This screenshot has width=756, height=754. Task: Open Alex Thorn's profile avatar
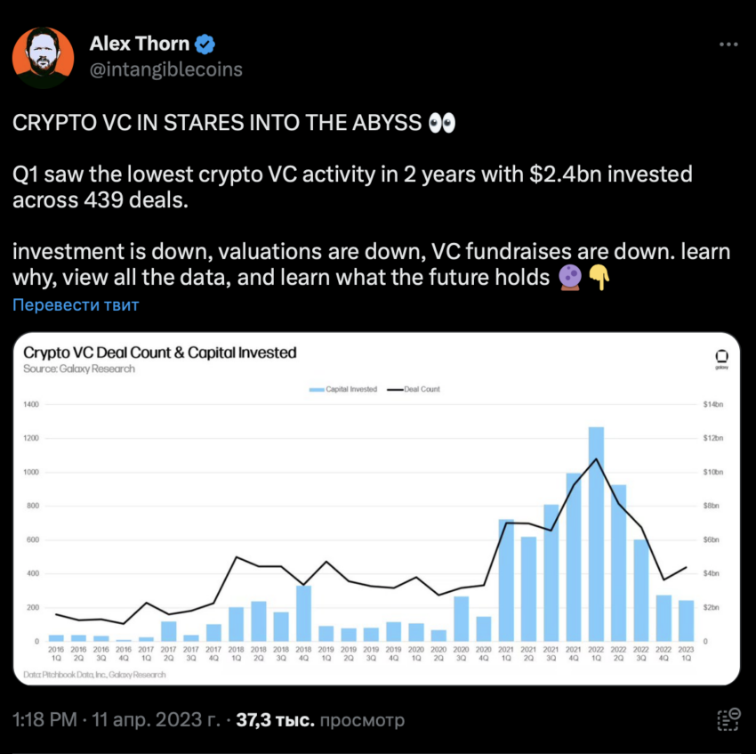coord(43,58)
